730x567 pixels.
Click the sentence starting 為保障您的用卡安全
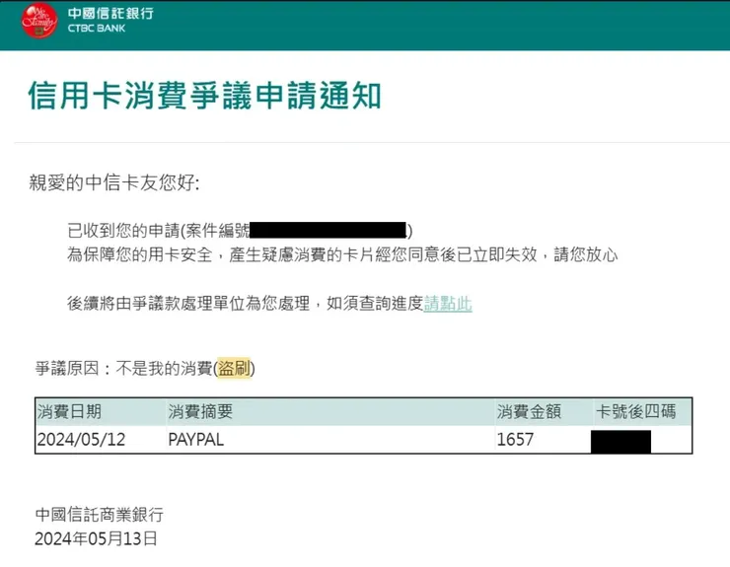pyautogui.click(x=342, y=254)
